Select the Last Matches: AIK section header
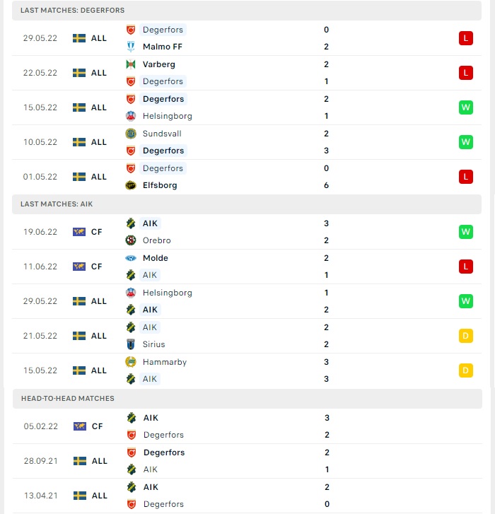Image resolution: width=495 pixels, height=514 pixels. coord(247,204)
